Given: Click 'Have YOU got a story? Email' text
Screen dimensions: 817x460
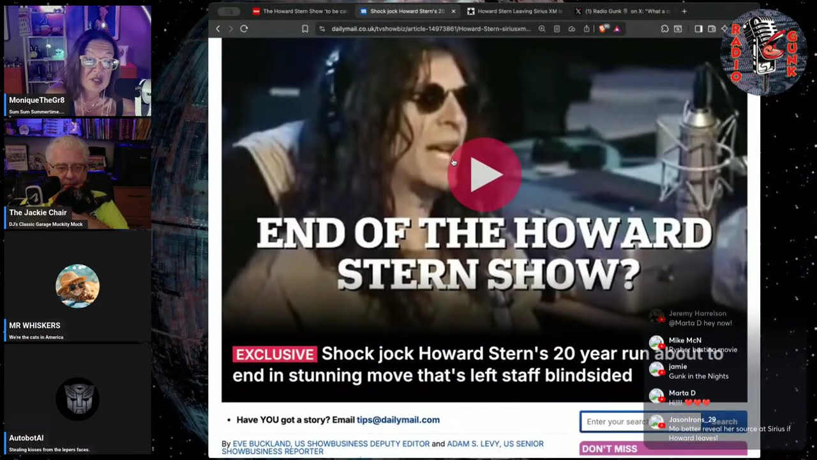Looking at the screenshot, I should coord(296,420).
